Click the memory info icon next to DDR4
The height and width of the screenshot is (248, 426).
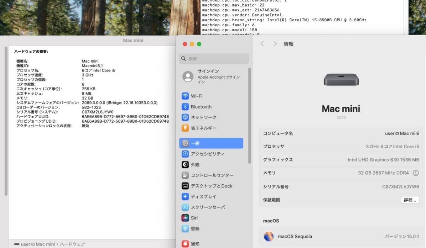point(416,173)
